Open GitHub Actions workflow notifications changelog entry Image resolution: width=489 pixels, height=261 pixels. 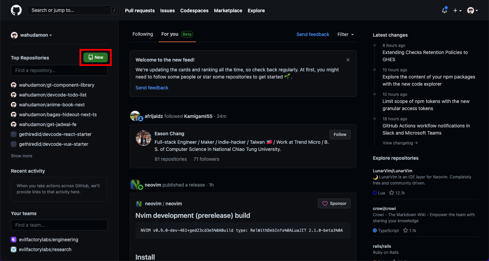pyautogui.click(x=426, y=129)
